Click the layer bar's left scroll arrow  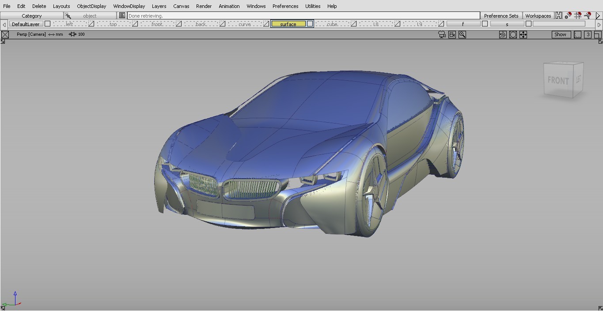click(4, 25)
